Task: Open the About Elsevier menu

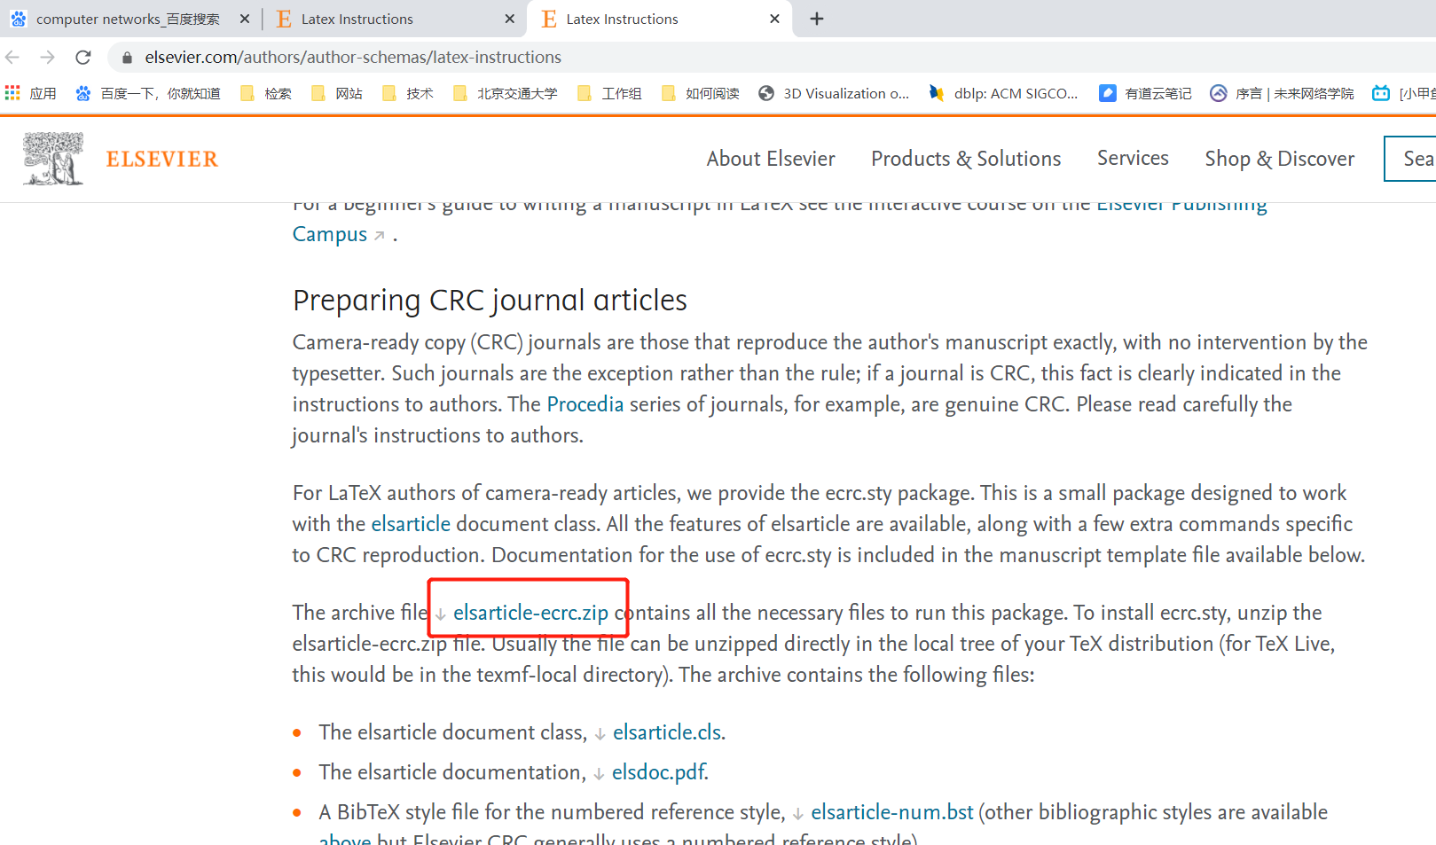Action: pyautogui.click(x=771, y=159)
